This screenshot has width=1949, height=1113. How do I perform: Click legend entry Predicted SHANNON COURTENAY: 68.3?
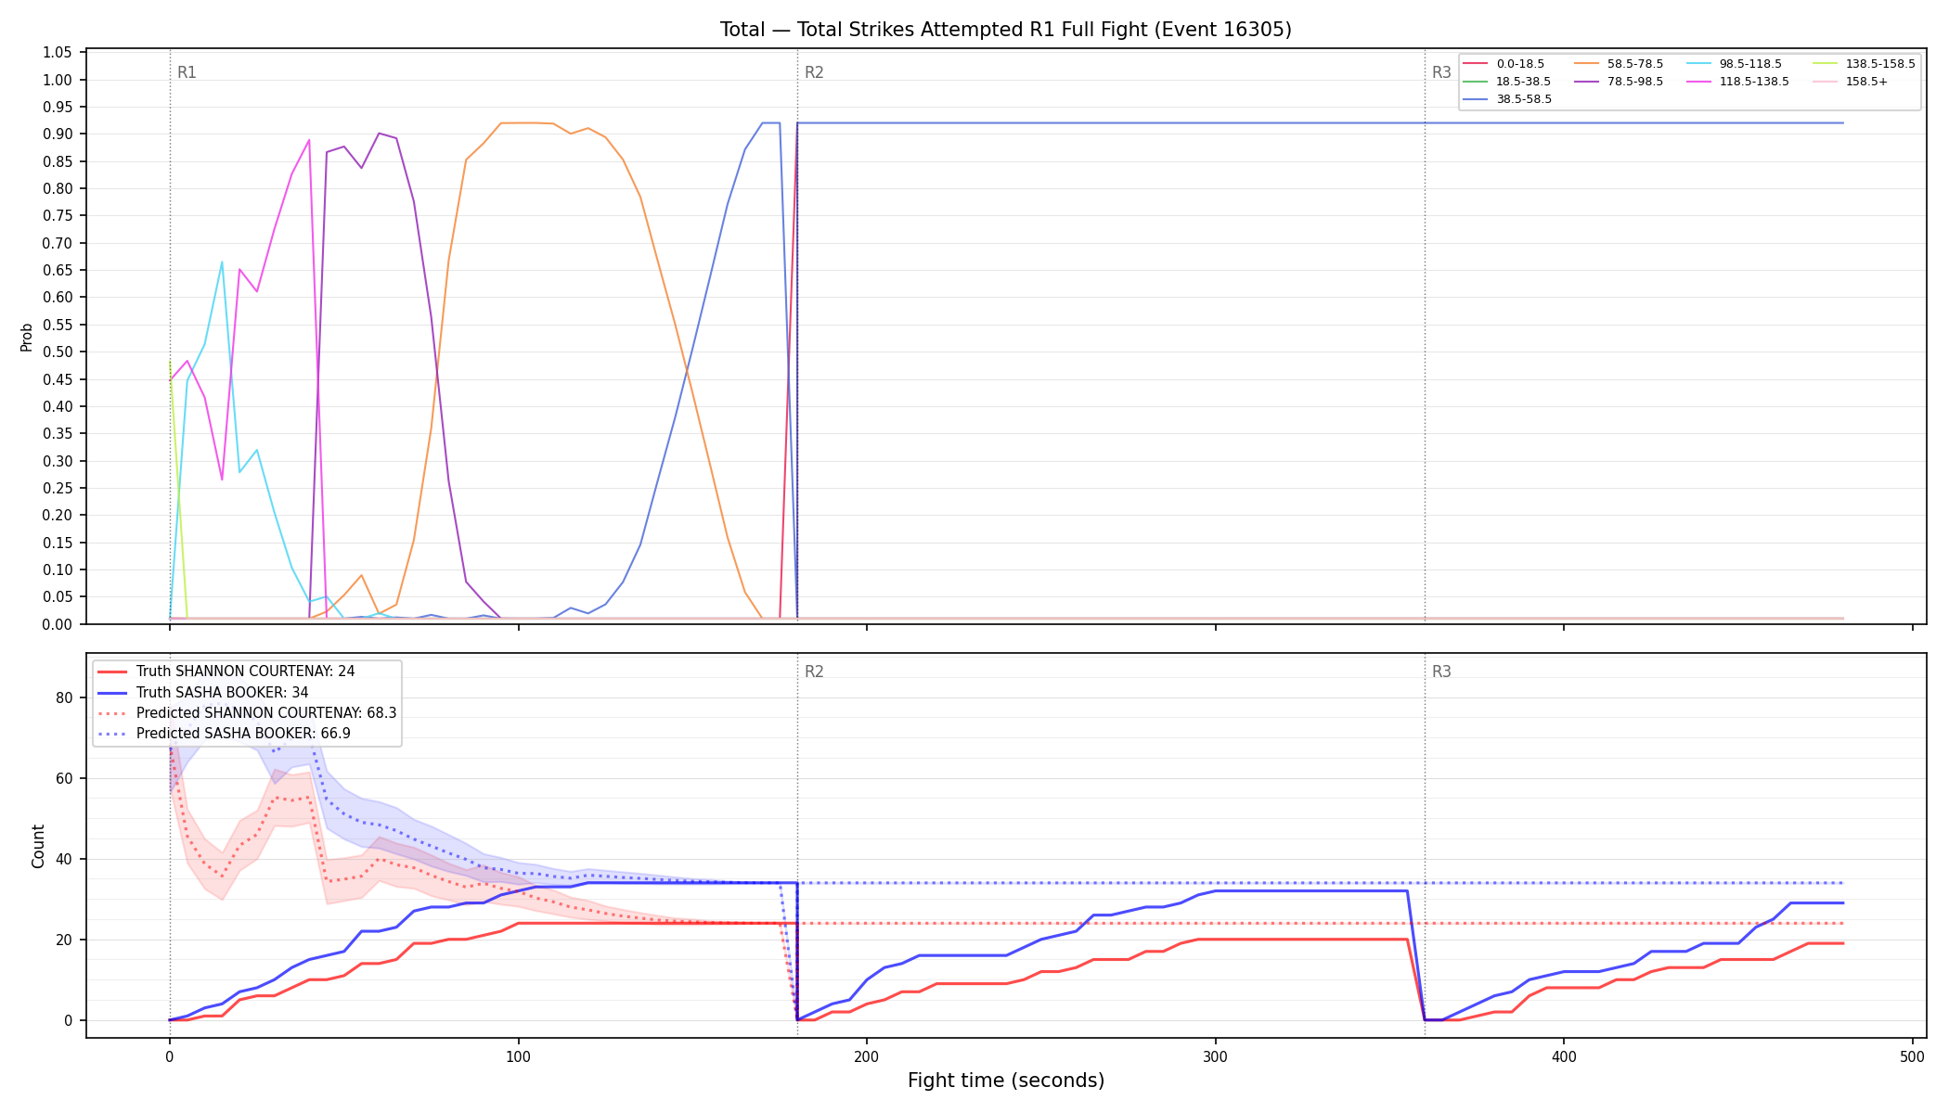248,713
